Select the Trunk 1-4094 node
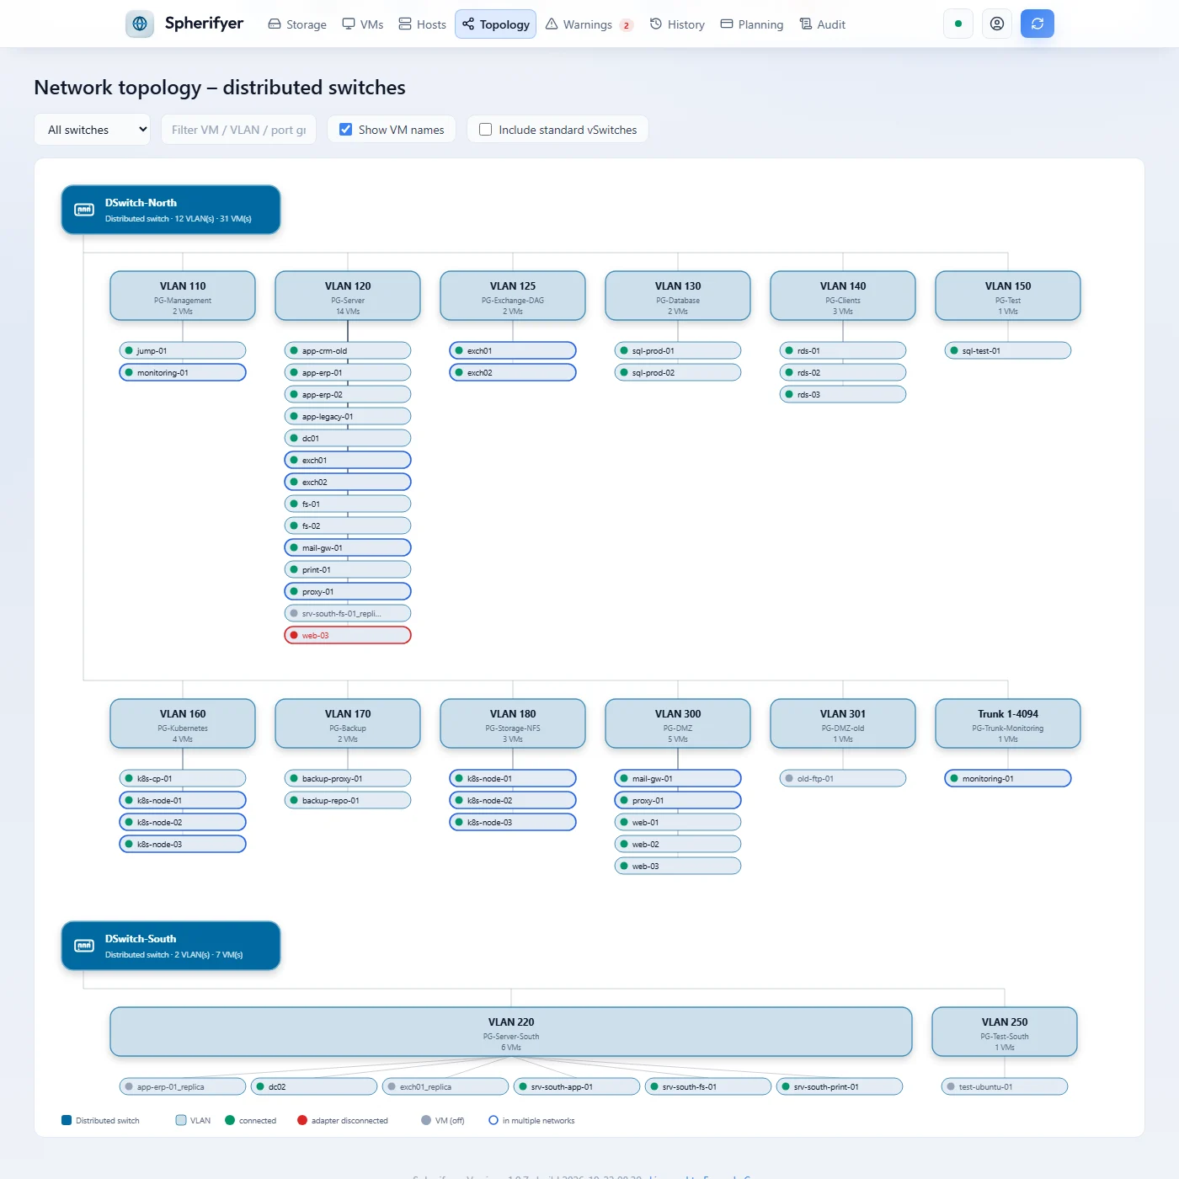 (1008, 723)
